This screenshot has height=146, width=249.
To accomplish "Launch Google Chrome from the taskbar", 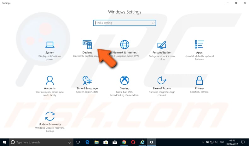I will click(124, 142).
